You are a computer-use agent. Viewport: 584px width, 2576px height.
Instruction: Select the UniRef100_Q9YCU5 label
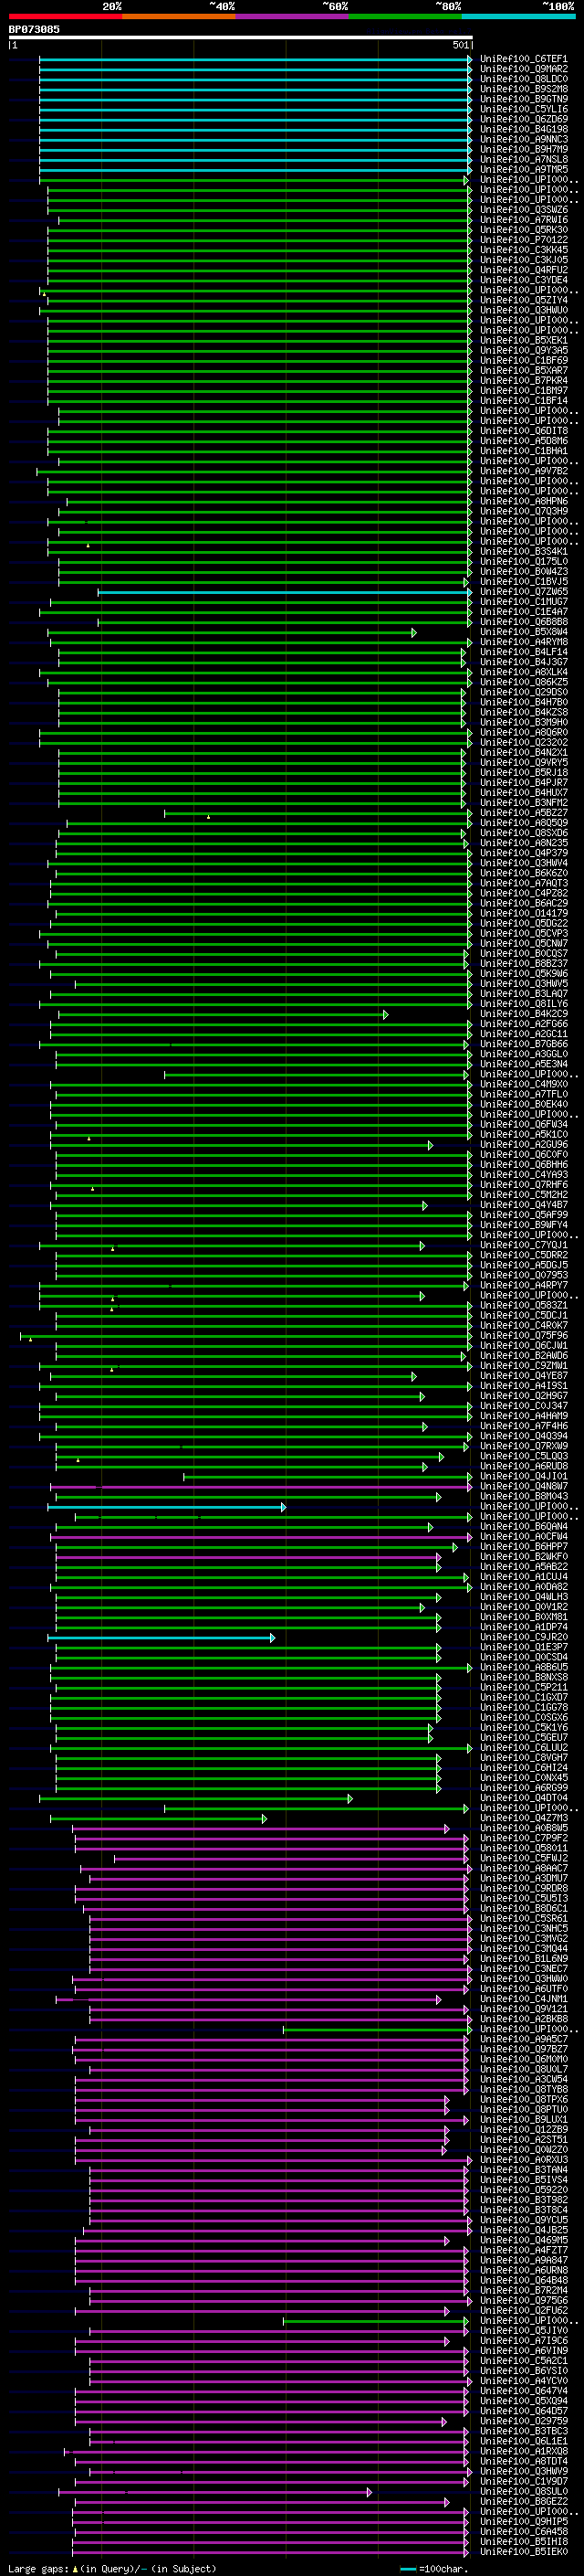(x=524, y=2220)
